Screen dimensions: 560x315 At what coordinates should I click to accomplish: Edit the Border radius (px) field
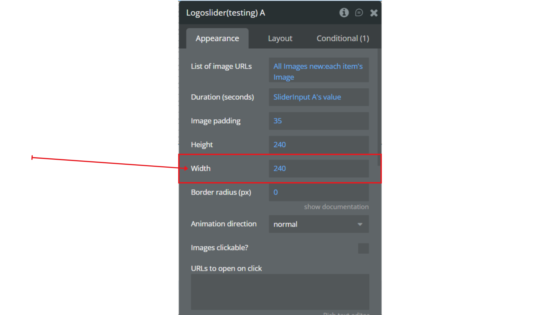(318, 192)
